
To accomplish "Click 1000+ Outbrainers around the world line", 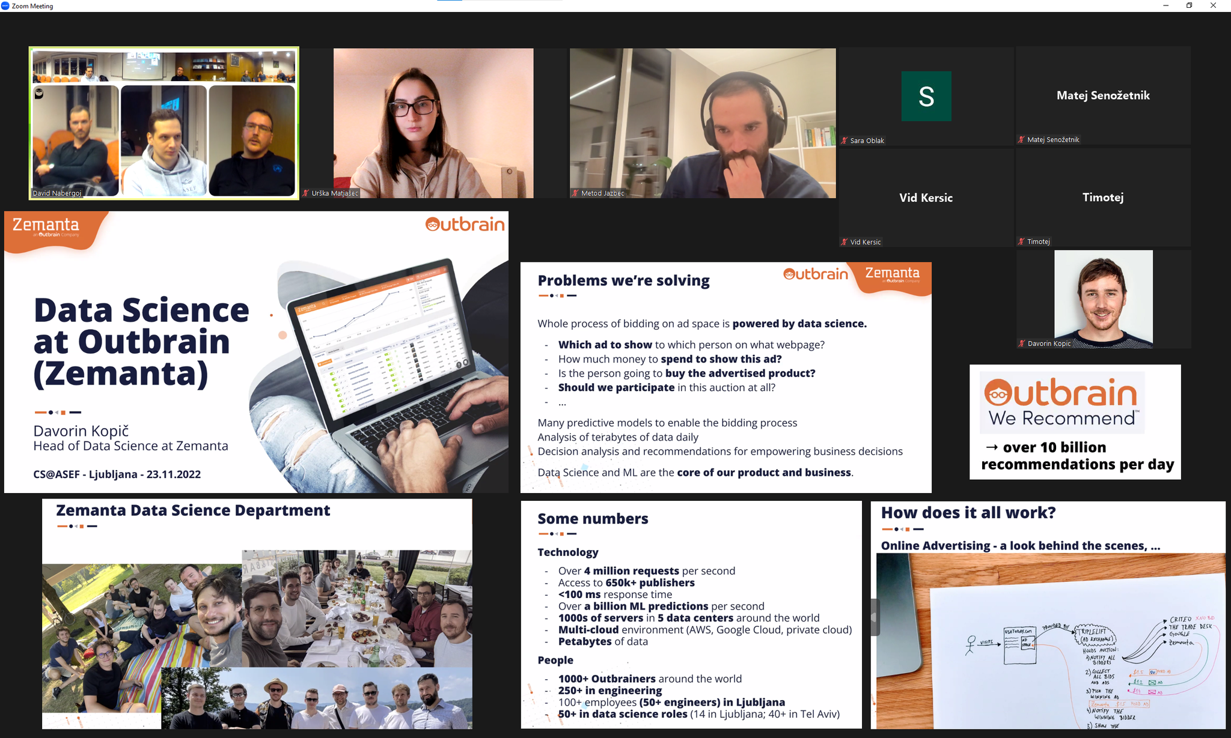I will (650, 679).
